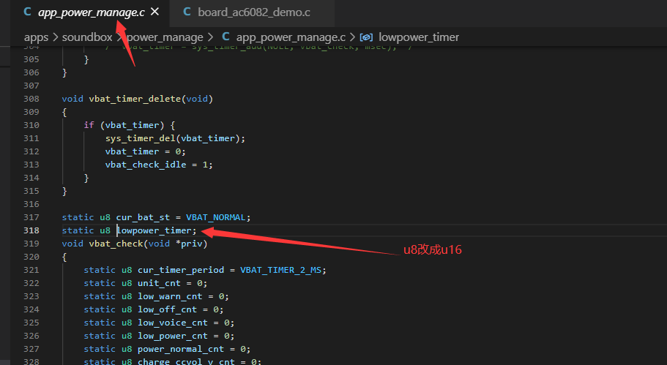The width and height of the screenshot is (667, 365).
Task: Click line number 308 in gutter
Action: (x=31, y=99)
